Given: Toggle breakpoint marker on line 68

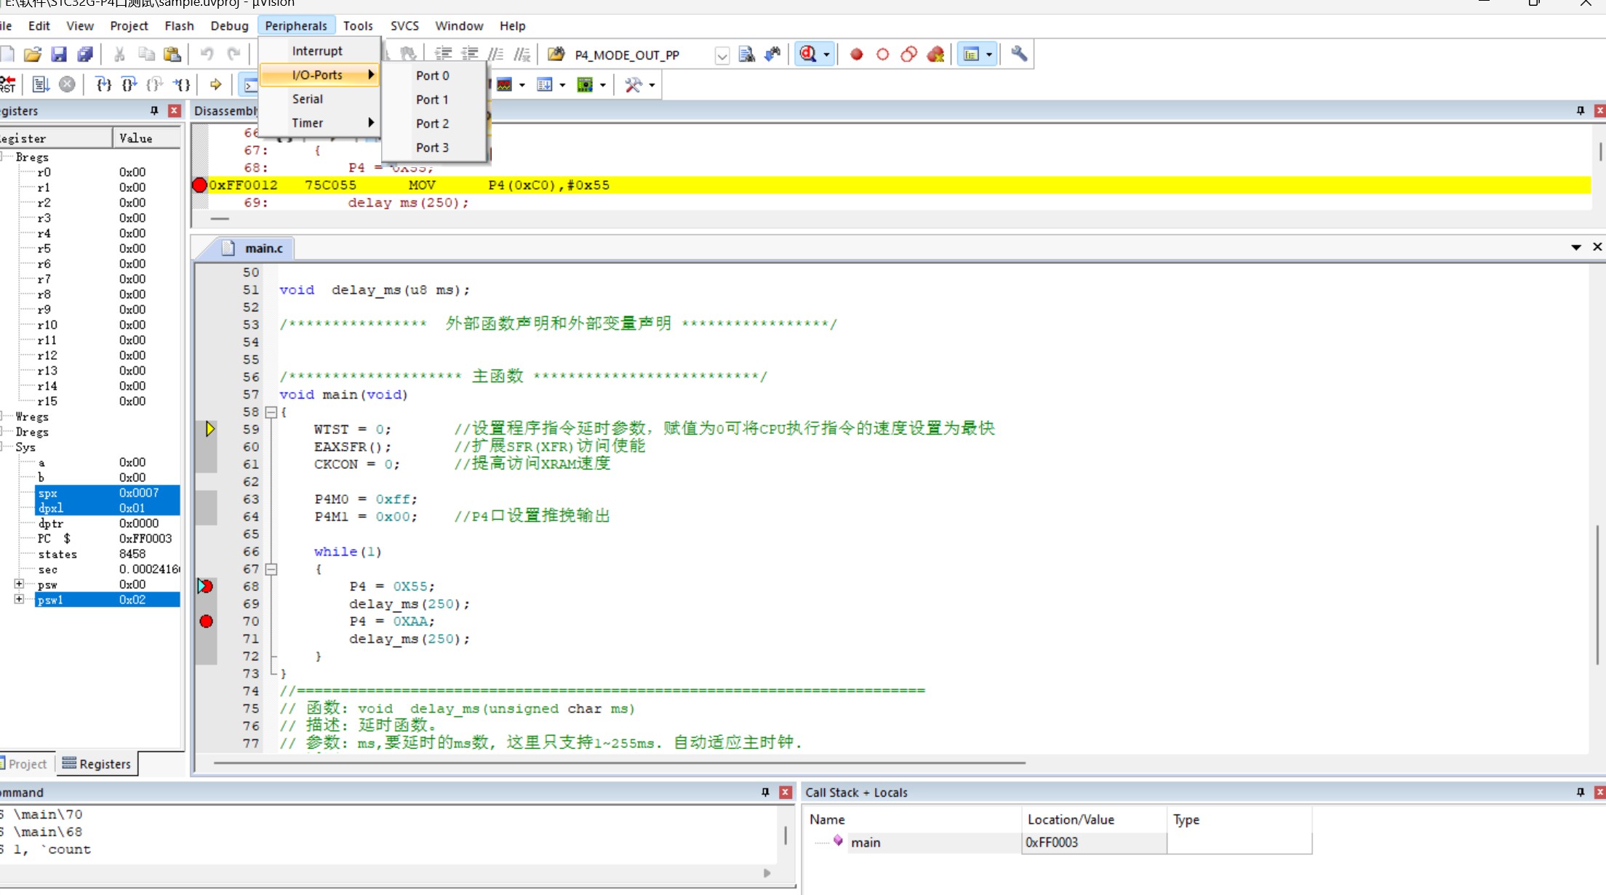Looking at the screenshot, I should [207, 587].
